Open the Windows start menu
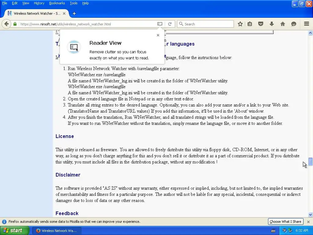Image resolution: width=313 pixels, height=235 pixels. pyautogui.click(x=14, y=231)
